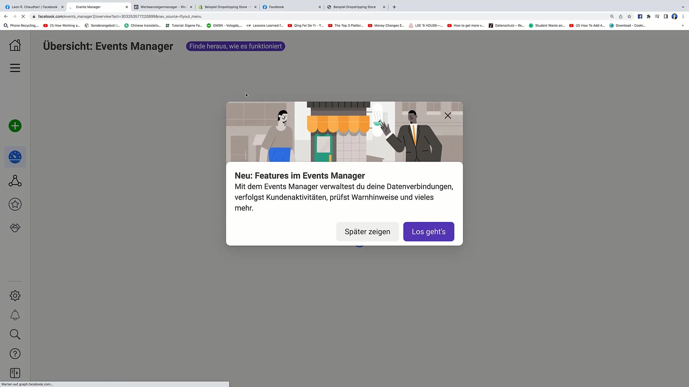Bookmark this page with star icon
Viewport: 689px width, 387px height.
629,16
